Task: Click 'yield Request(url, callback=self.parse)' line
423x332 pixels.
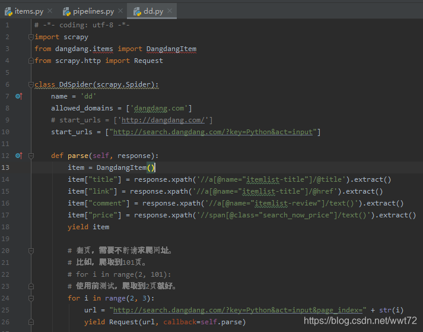Action: tap(165, 322)
